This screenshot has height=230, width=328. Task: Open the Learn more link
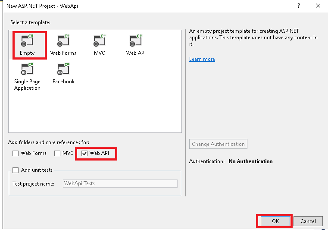[x=202, y=59]
